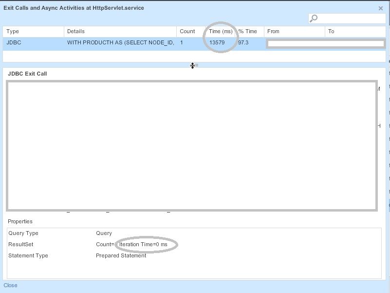The image size is (390, 293).
Task: Select the ResultSet property row
Action: click(x=194, y=244)
